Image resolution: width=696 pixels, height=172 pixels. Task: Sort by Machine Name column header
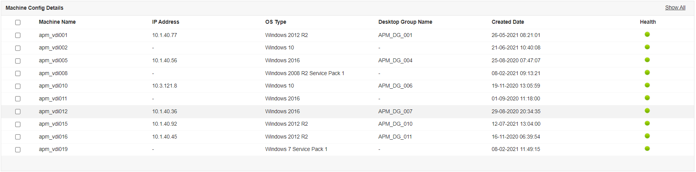point(57,22)
